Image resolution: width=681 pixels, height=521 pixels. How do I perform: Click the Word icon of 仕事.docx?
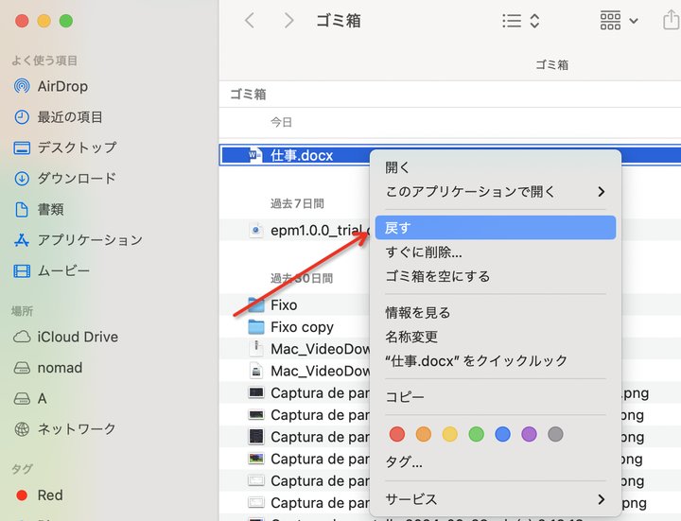tap(255, 155)
